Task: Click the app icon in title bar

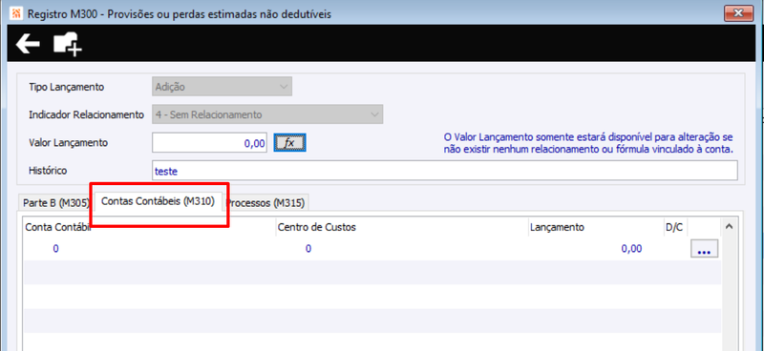Action: 16,13
